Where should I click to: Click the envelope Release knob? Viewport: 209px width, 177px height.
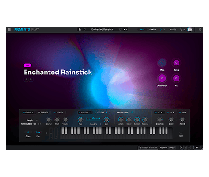coord(145,119)
